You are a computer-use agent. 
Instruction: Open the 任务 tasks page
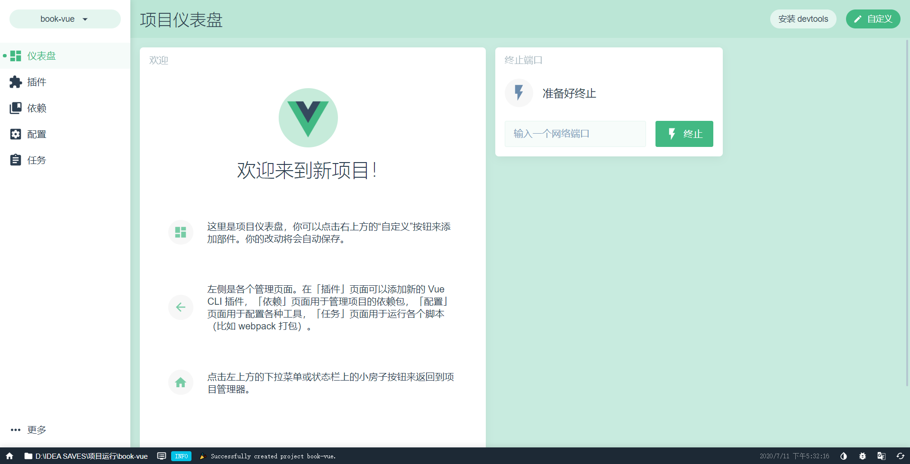65,160
